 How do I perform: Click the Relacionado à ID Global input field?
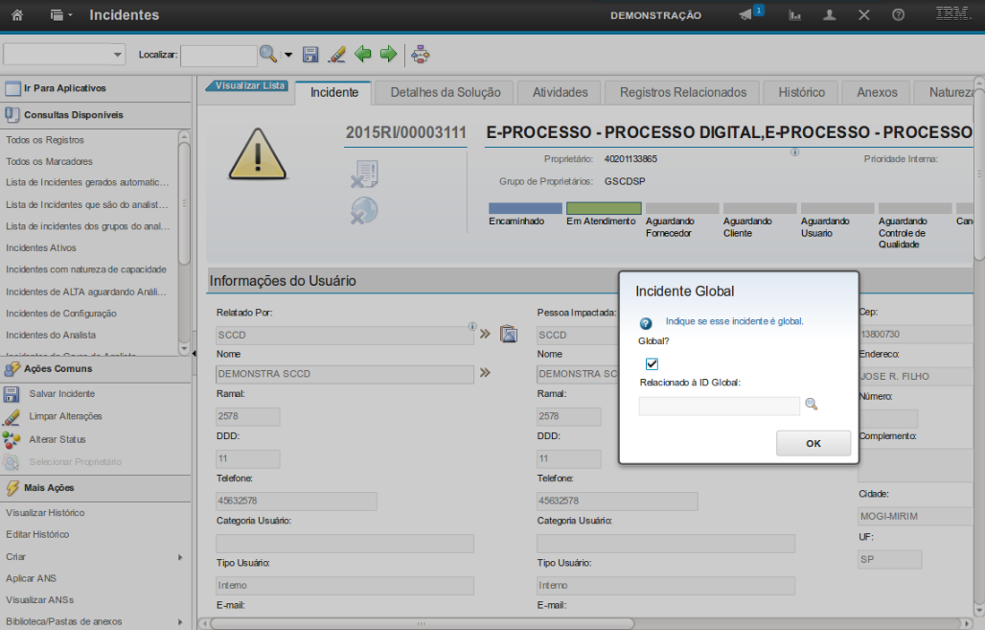coord(719,407)
